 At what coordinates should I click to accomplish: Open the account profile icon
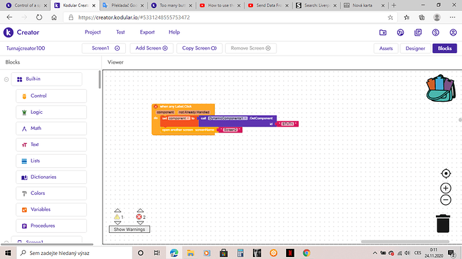coord(453,32)
